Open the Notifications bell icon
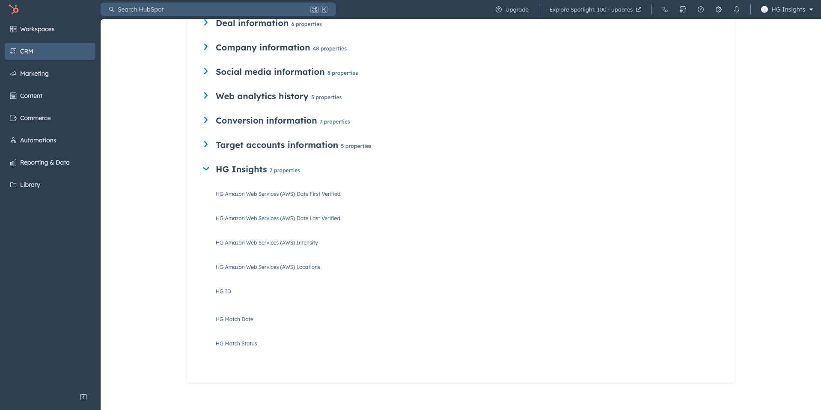The image size is (821, 410). [737, 9]
